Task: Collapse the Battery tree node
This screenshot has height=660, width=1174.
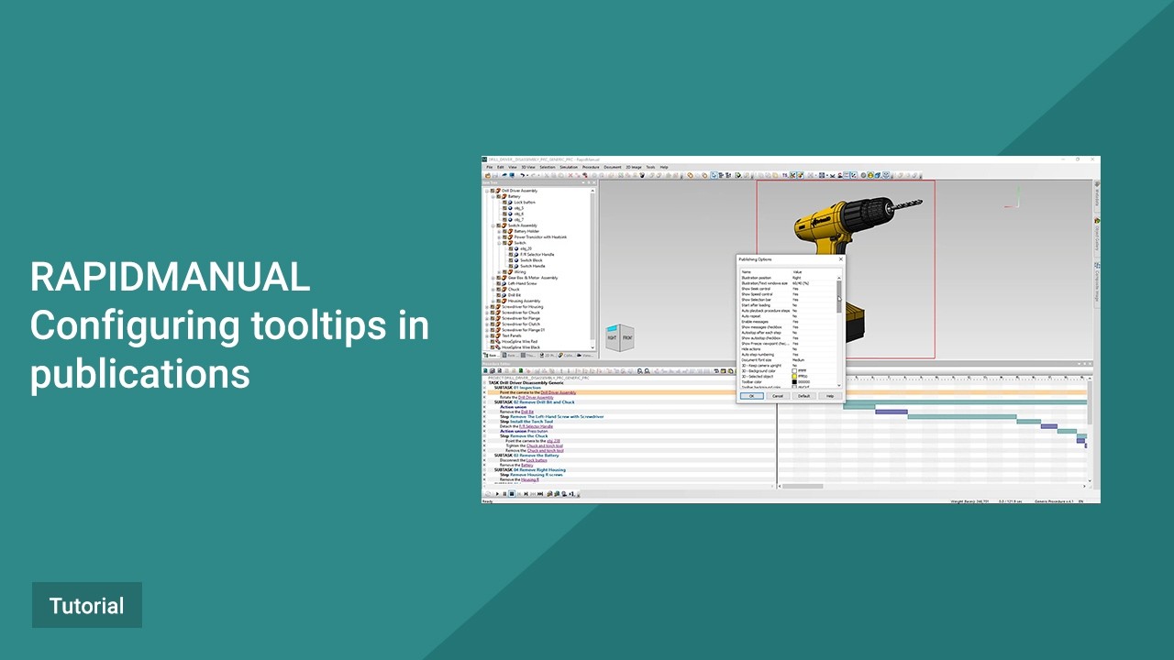Action: pos(493,196)
